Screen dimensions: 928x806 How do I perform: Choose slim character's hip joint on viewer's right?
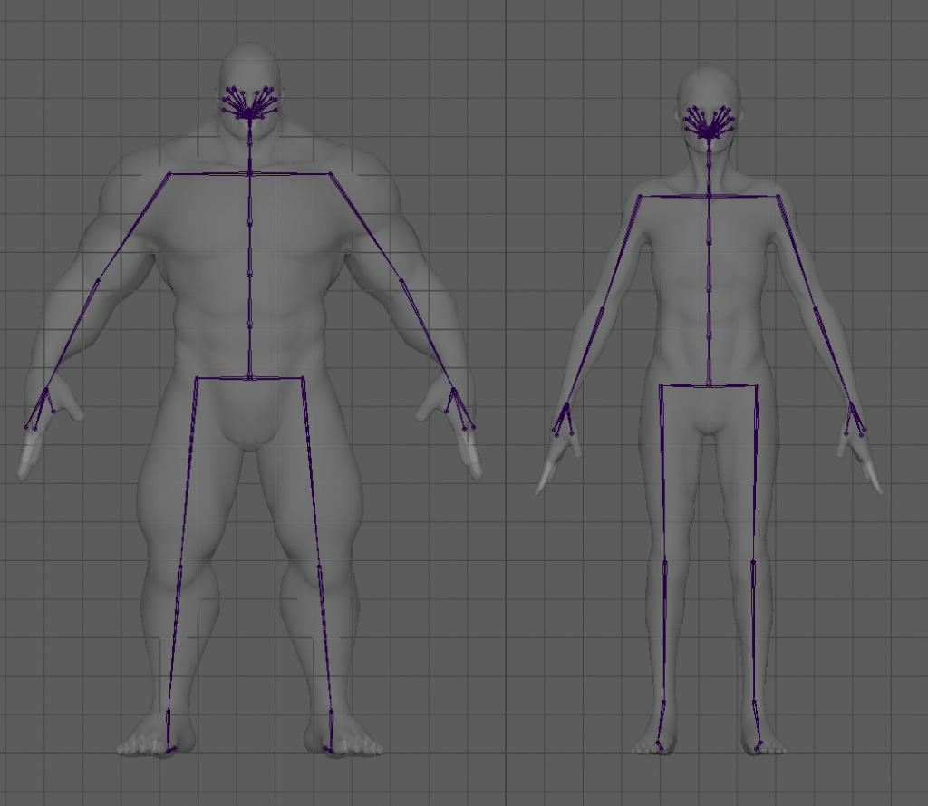click(x=758, y=386)
